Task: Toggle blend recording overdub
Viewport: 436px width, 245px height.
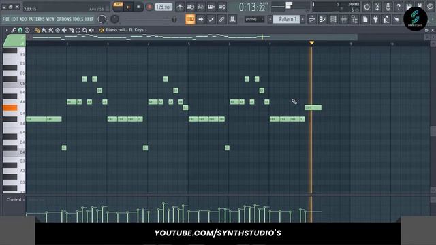Action: [x=211, y=7]
